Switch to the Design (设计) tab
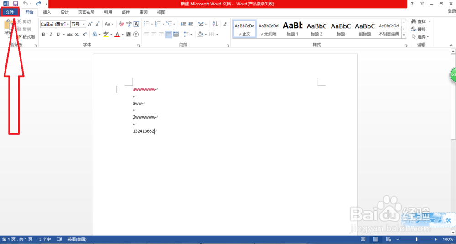The height and width of the screenshot is (244, 456). [x=65, y=12]
